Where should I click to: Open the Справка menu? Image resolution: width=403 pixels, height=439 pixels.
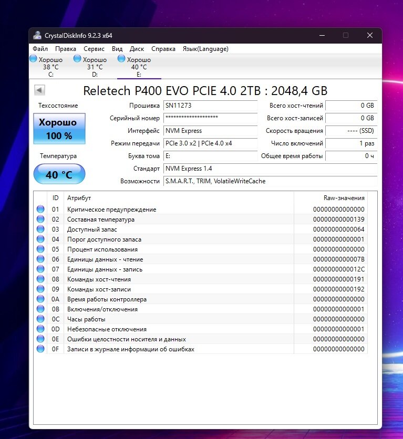pyautogui.click(x=163, y=49)
